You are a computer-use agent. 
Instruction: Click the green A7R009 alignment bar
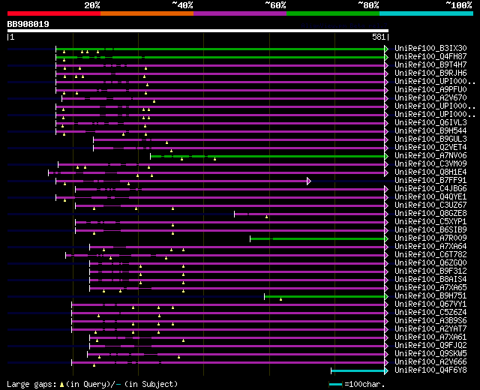point(317,239)
